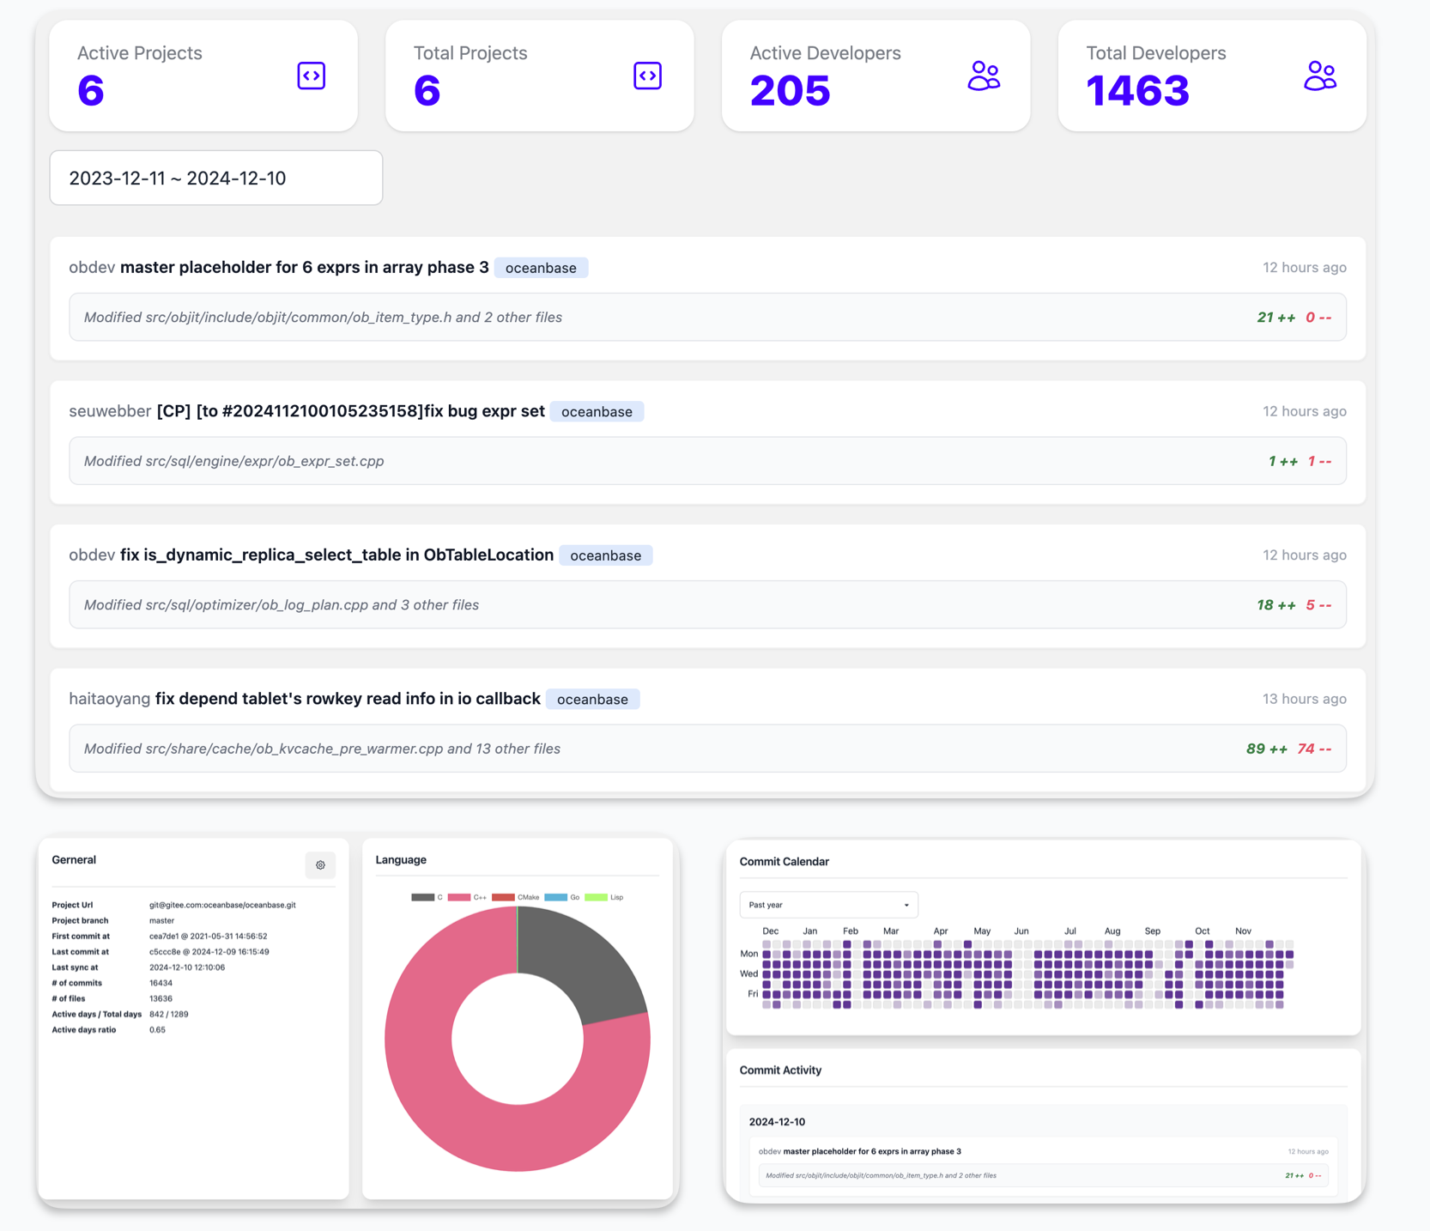Viewport: 1430px width, 1231px height.
Task: Click the '13 hours ago' timestamp
Action: point(1304,699)
